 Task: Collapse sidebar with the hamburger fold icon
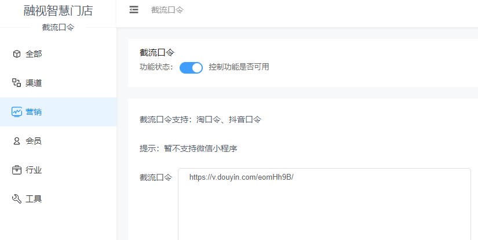pyautogui.click(x=133, y=10)
